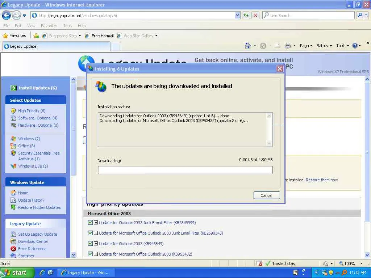Click the security shield tray icon
This screenshot has width=371, height=278.
331,273
